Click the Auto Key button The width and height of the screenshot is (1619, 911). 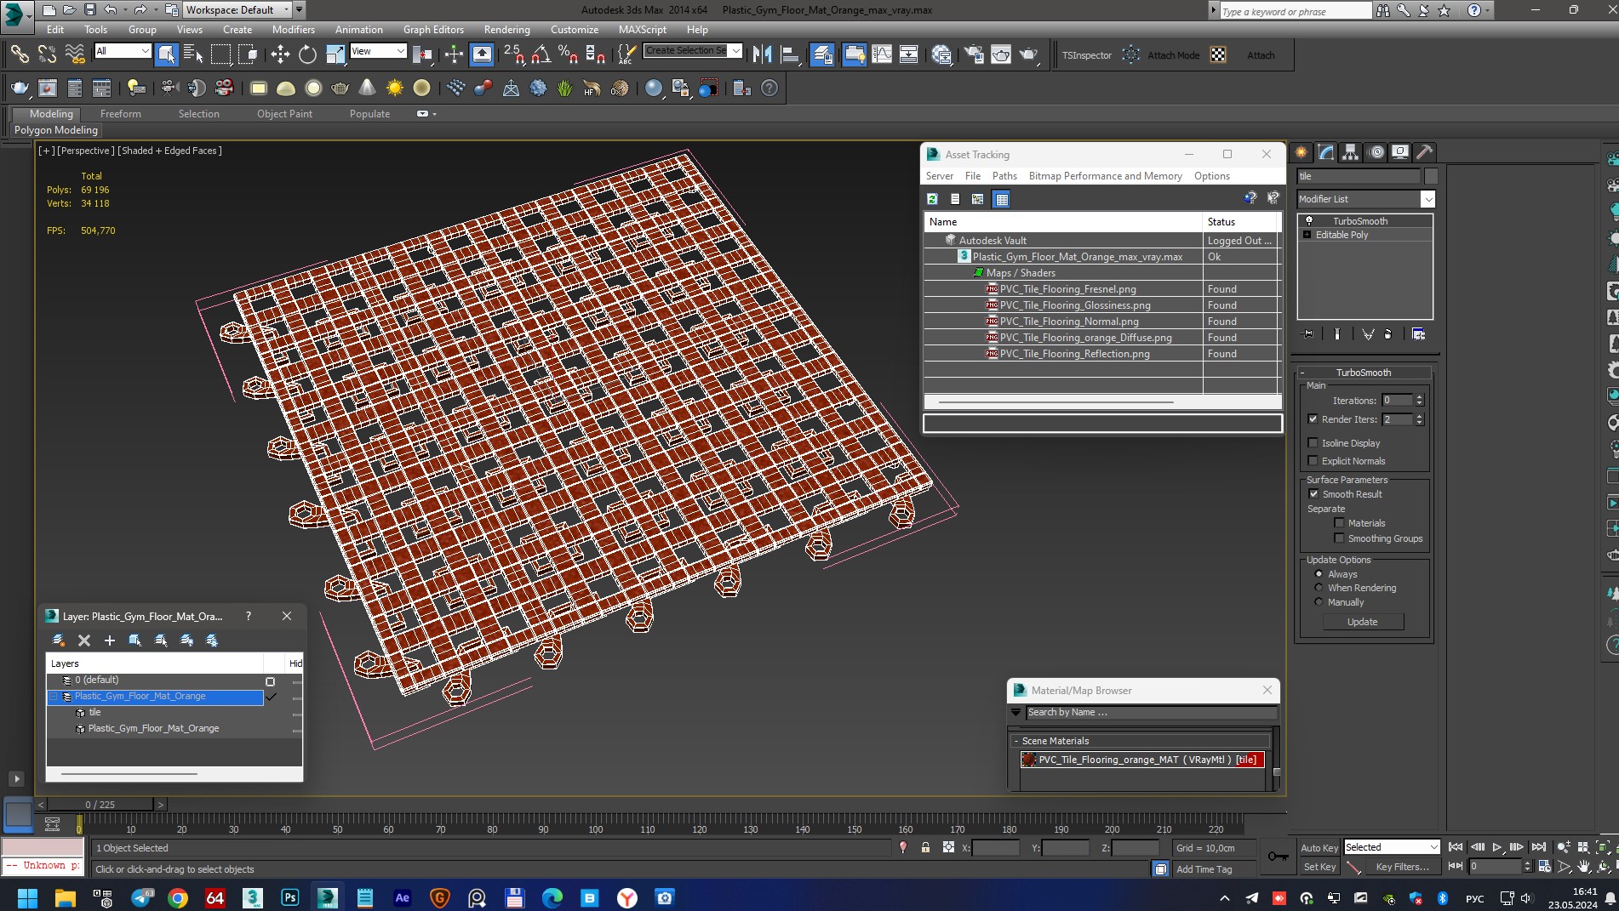[x=1319, y=848]
